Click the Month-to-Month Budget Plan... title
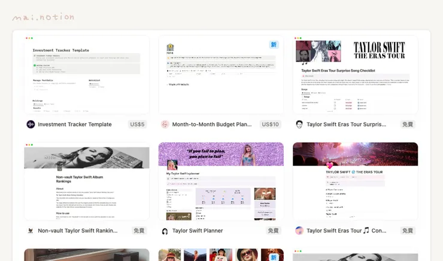Image resolution: width=443 pixels, height=261 pixels. pos(212,124)
